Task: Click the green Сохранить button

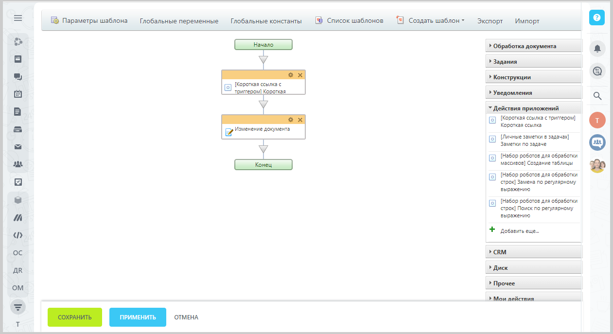Action: pyautogui.click(x=75, y=317)
